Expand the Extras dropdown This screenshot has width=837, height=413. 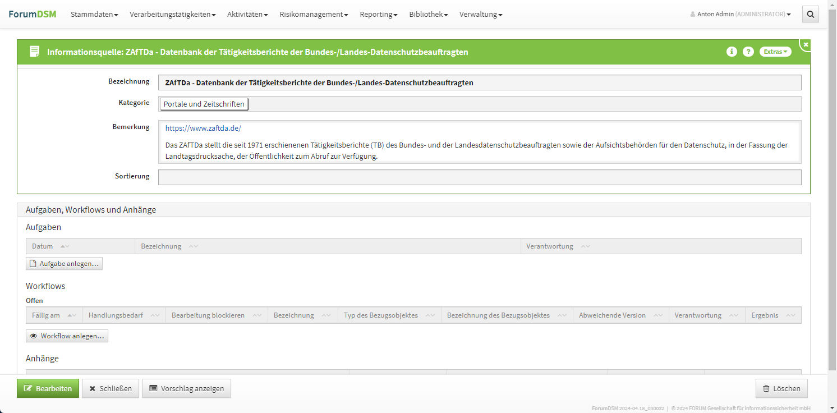click(775, 52)
